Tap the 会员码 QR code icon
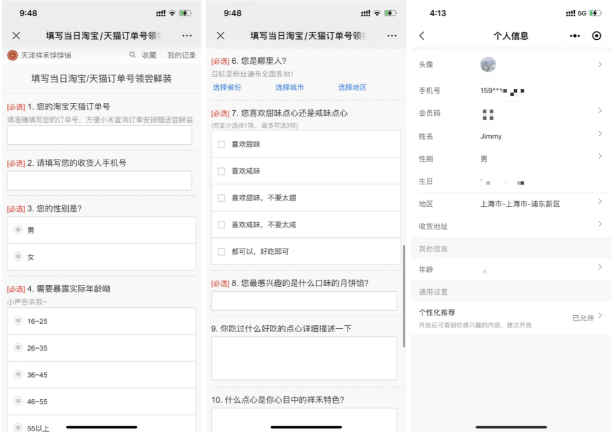 click(x=488, y=114)
